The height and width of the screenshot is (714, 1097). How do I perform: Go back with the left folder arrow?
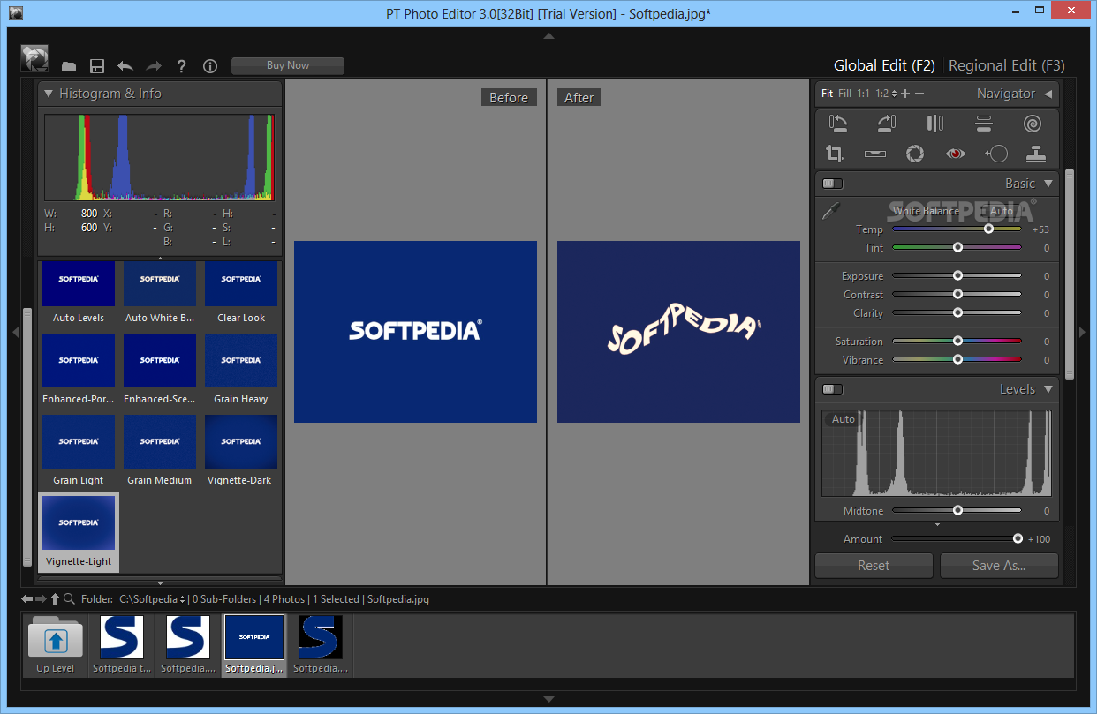click(27, 599)
